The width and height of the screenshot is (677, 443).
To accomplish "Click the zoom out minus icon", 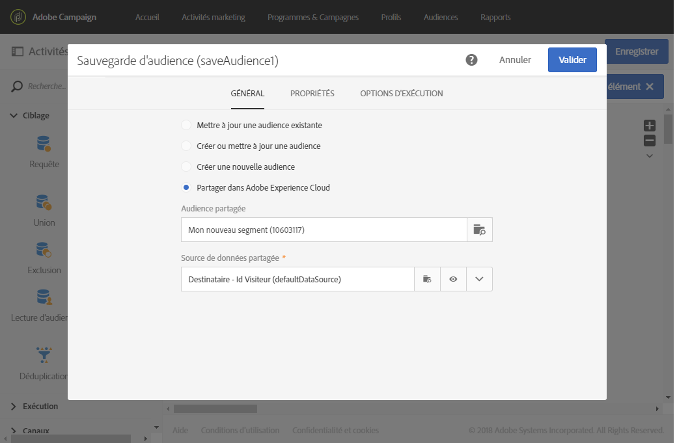I will click(649, 141).
